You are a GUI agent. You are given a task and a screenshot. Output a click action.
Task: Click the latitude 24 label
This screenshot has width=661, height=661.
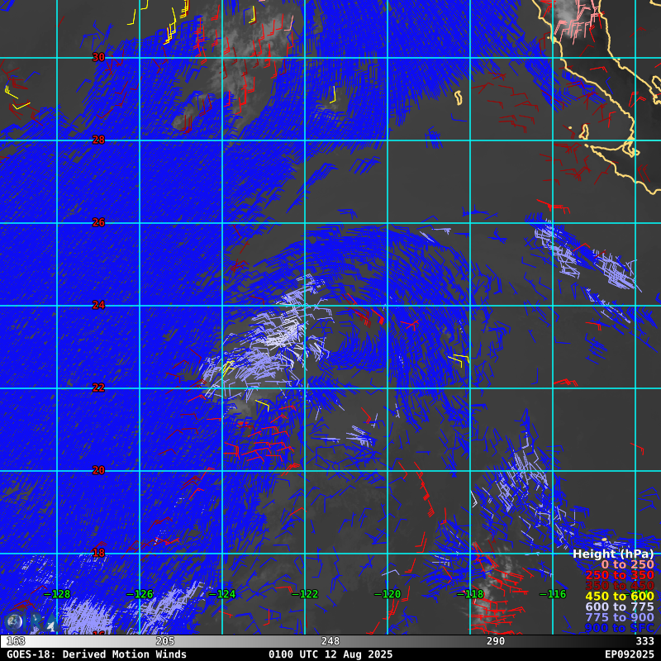tap(98, 305)
